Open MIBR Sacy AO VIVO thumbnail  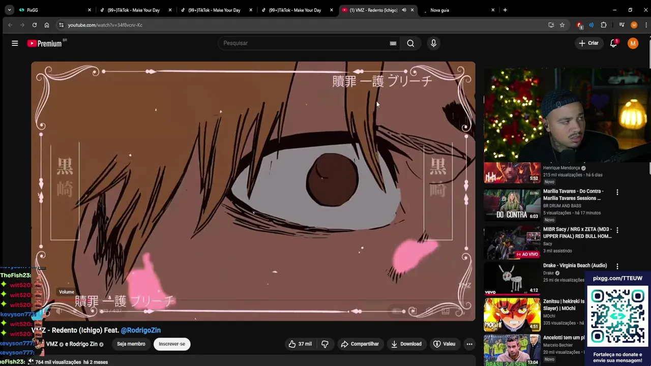(512, 243)
